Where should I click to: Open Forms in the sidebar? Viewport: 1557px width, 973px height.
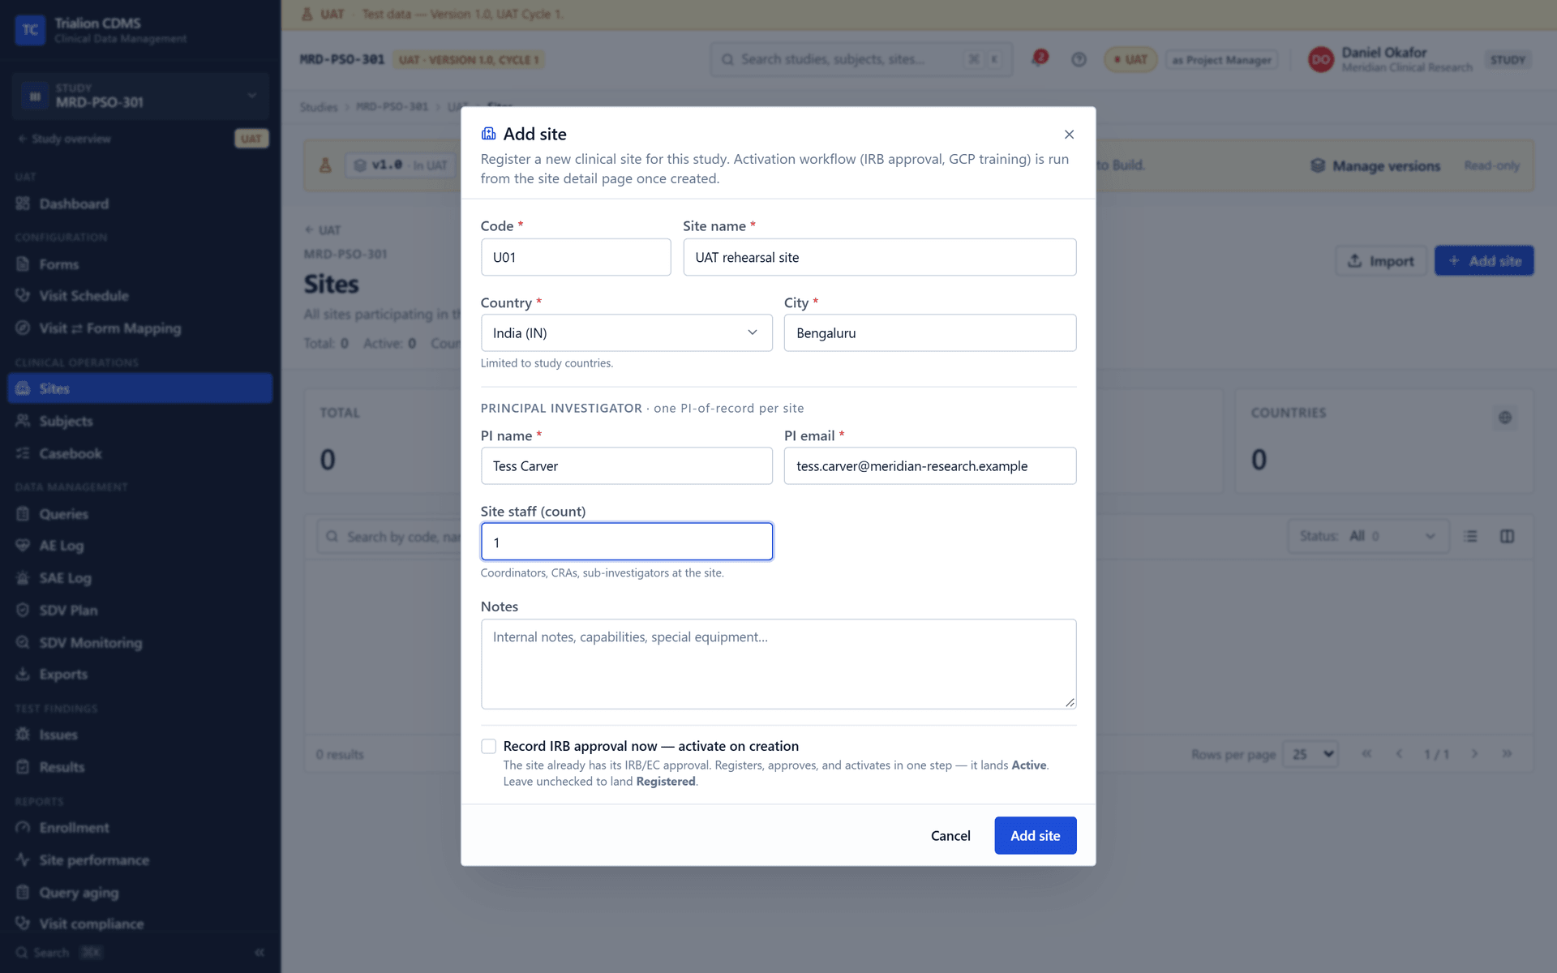(x=139, y=264)
